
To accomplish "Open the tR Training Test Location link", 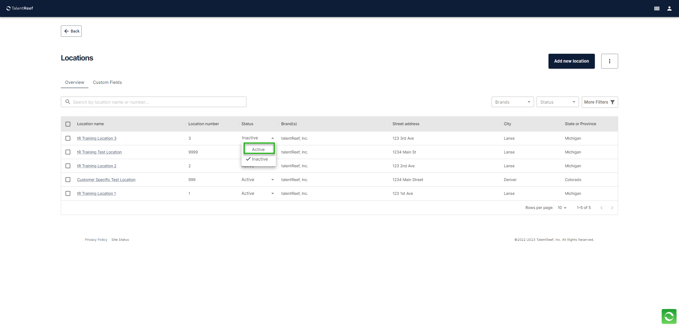I will point(99,152).
